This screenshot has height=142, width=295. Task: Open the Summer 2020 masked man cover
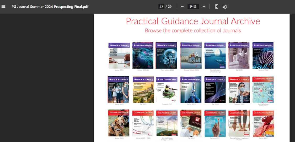click(239, 90)
